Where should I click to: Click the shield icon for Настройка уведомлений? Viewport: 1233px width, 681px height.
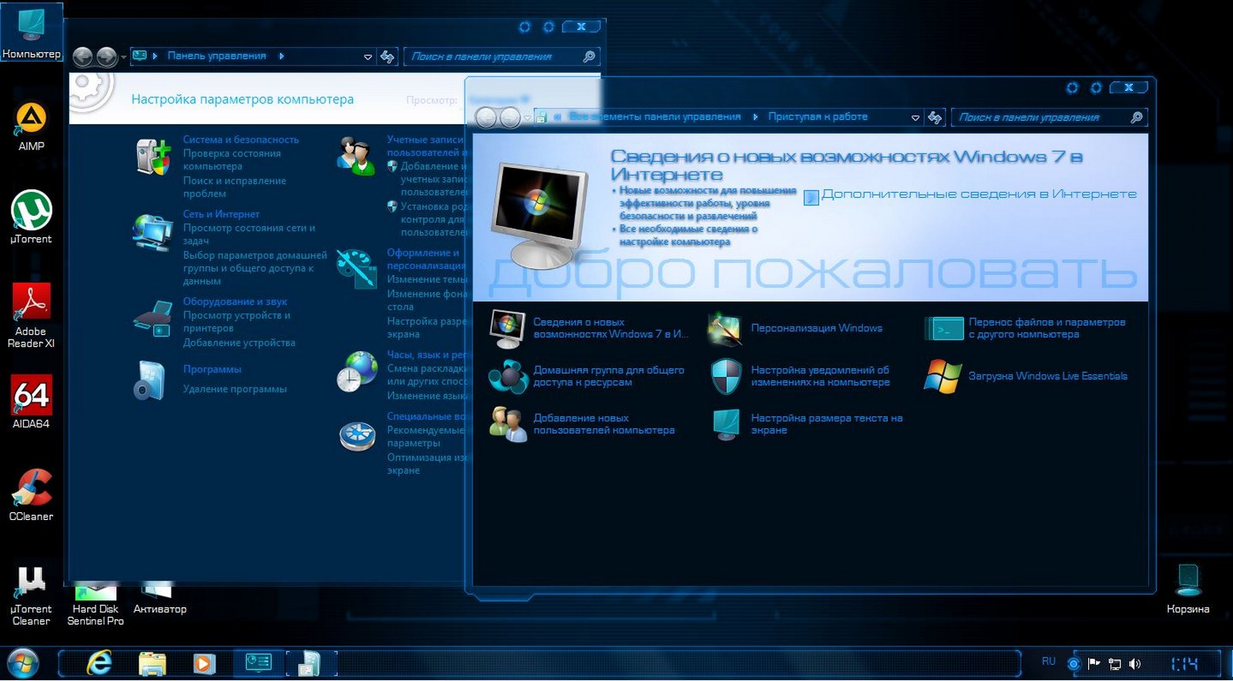726,376
